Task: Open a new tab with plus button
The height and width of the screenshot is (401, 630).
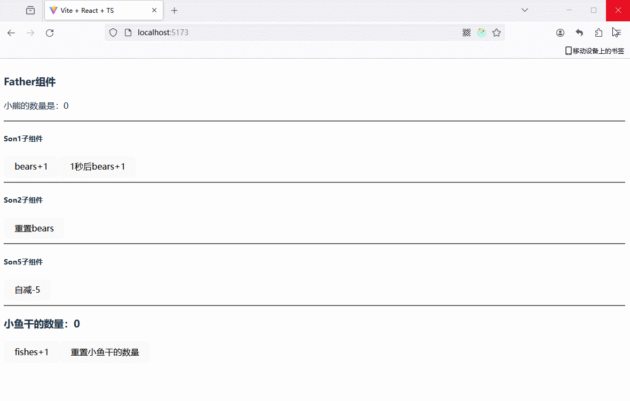Action: pyautogui.click(x=174, y=11)
